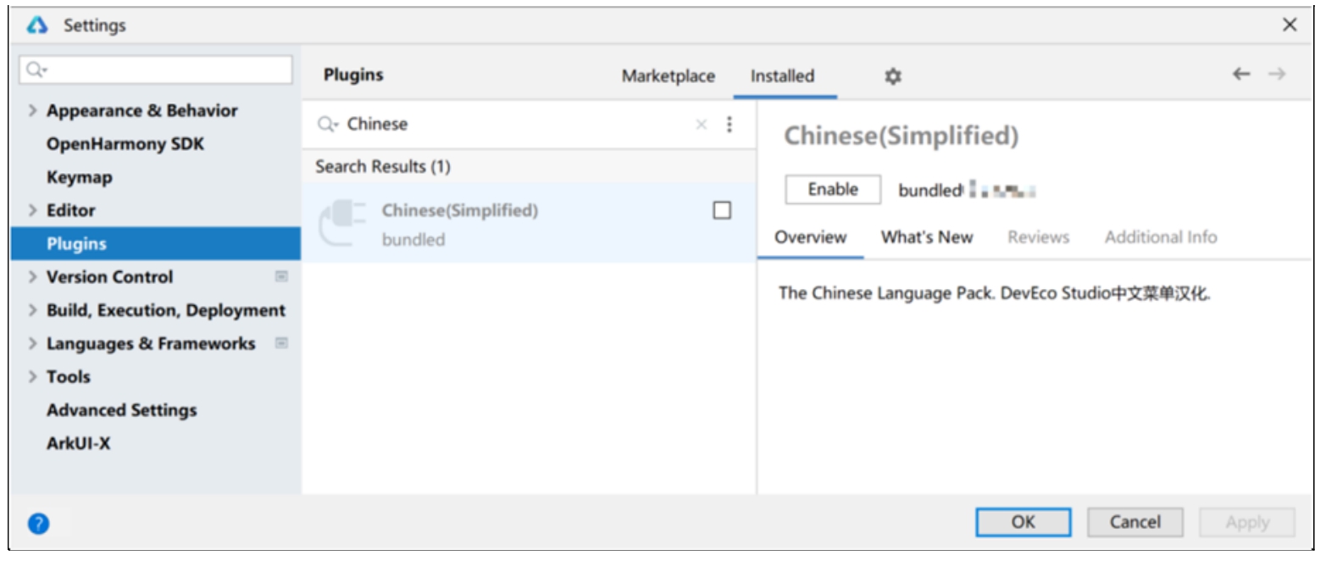Navigate forward with the right arrow
Viewport: 1326px width, 561px height.
[1277, 75]
